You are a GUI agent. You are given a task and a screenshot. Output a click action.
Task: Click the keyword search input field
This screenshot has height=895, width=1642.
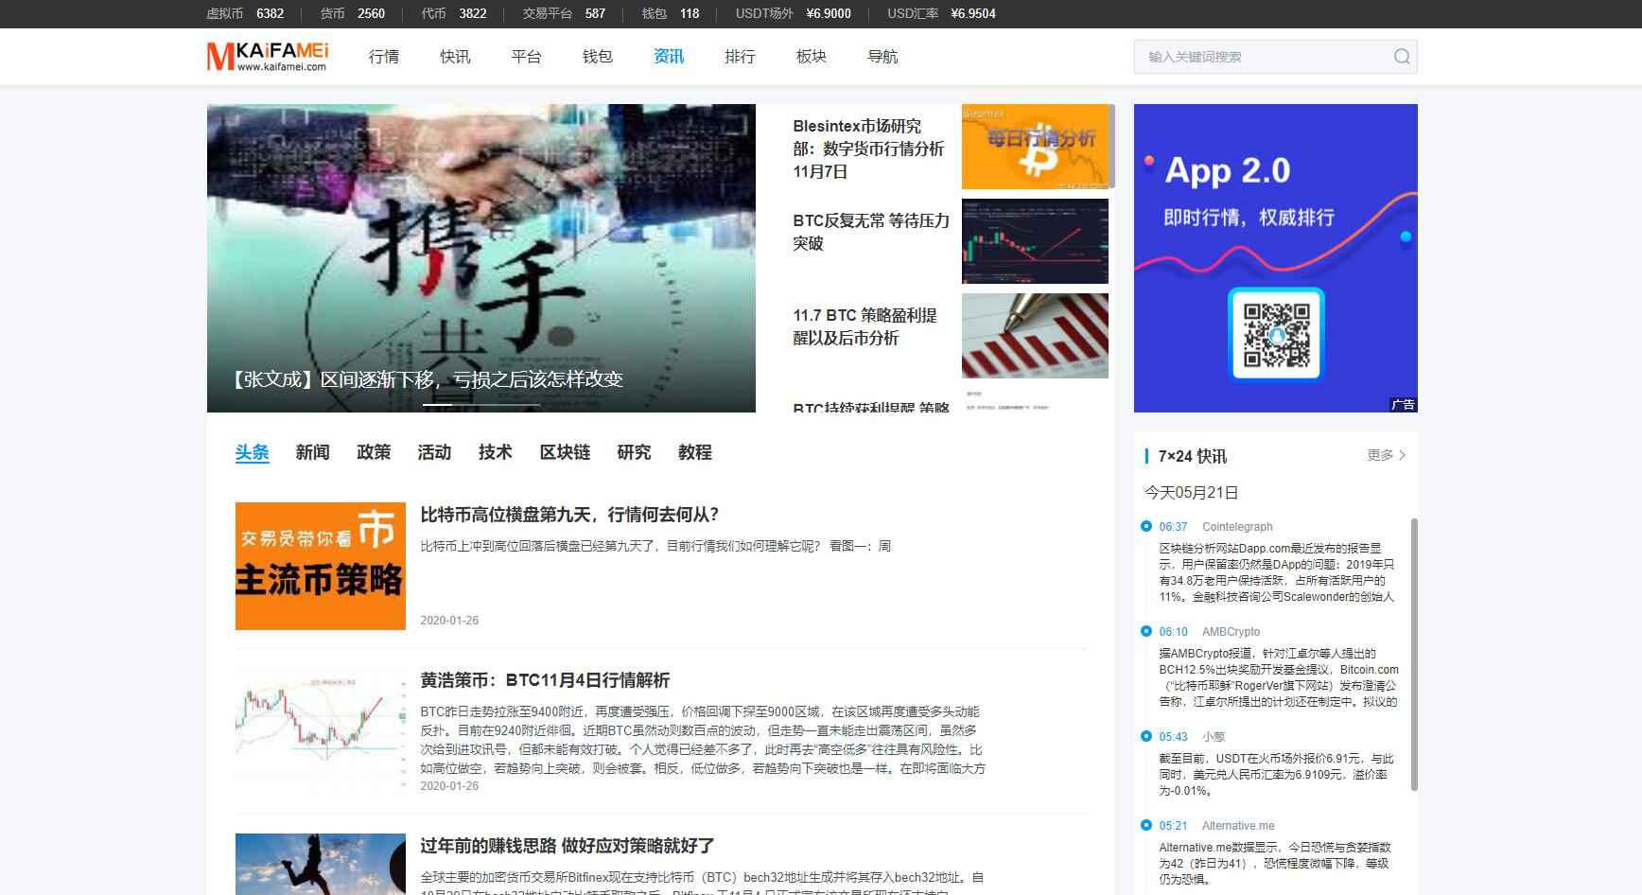1263,57
